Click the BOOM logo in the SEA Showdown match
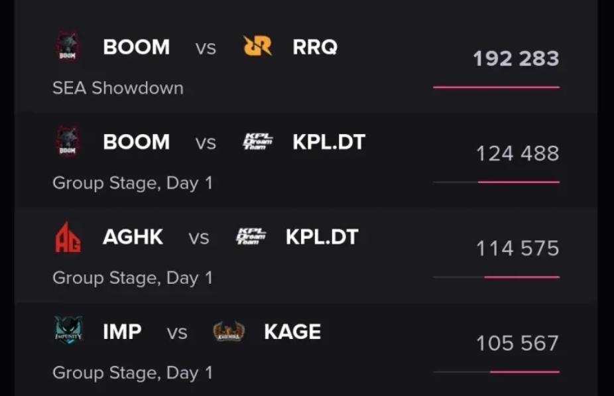Viewport: 614px width, 396px height. (x=67, y=47)
